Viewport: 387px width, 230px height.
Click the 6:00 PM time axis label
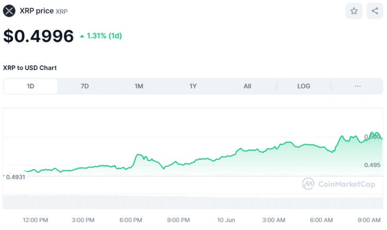coord(131,220)
